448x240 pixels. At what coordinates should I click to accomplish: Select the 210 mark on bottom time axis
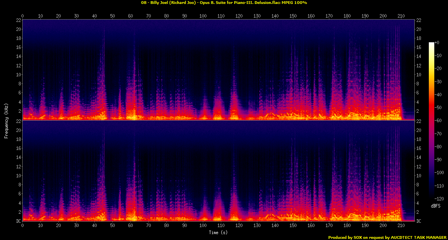tap(401, 226)
